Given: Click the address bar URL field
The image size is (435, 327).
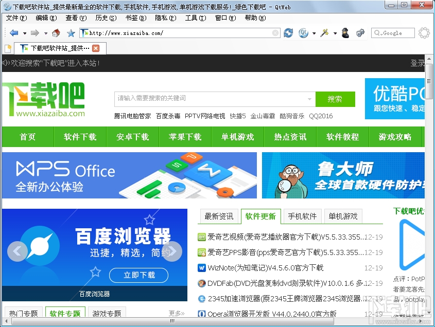Looking at the screenshot, I should point(180,33).
